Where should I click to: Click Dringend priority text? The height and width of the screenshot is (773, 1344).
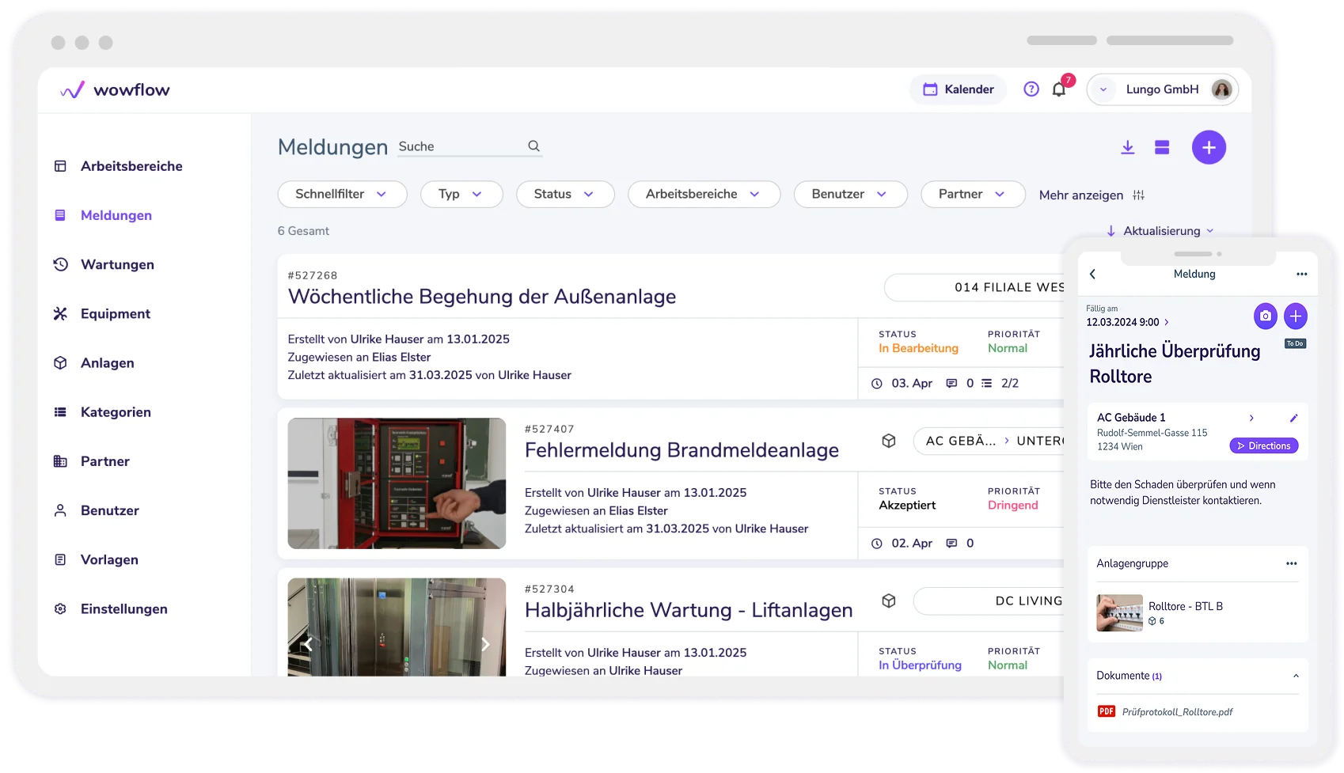tap(1012, 505)
